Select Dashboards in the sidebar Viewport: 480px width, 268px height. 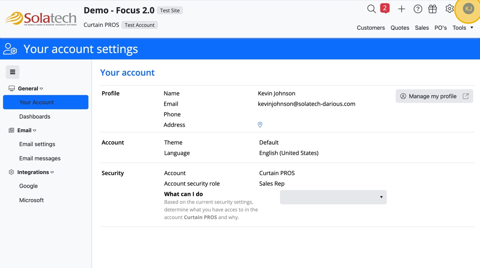pos(35,116)
